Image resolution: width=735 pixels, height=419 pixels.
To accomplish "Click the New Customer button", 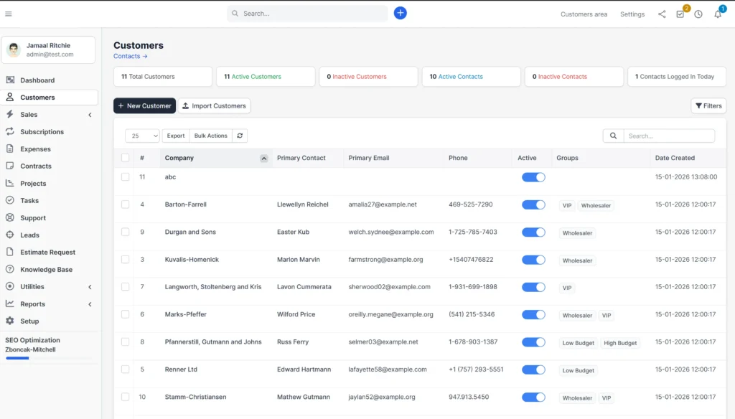I will point(144,105).
